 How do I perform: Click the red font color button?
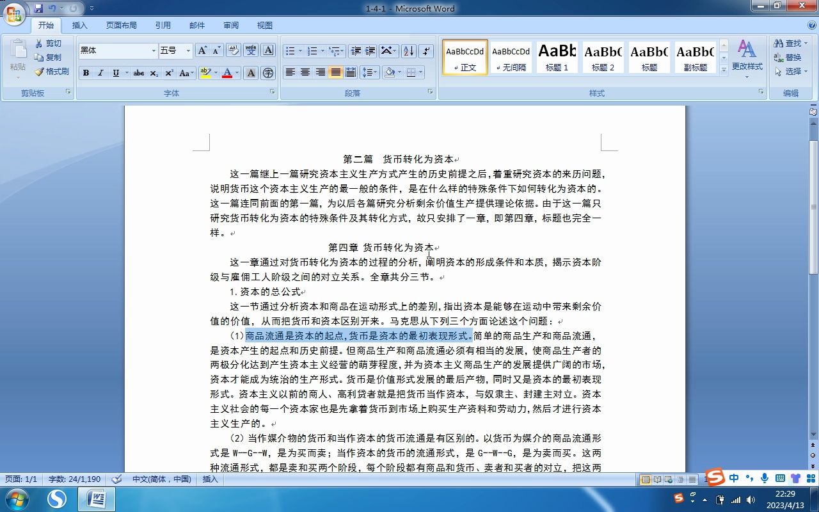(x=227, y=73)
